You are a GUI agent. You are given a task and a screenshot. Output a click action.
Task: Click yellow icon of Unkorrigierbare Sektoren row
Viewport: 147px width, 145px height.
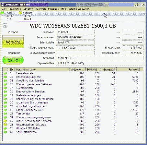click(x=5, y=125)
